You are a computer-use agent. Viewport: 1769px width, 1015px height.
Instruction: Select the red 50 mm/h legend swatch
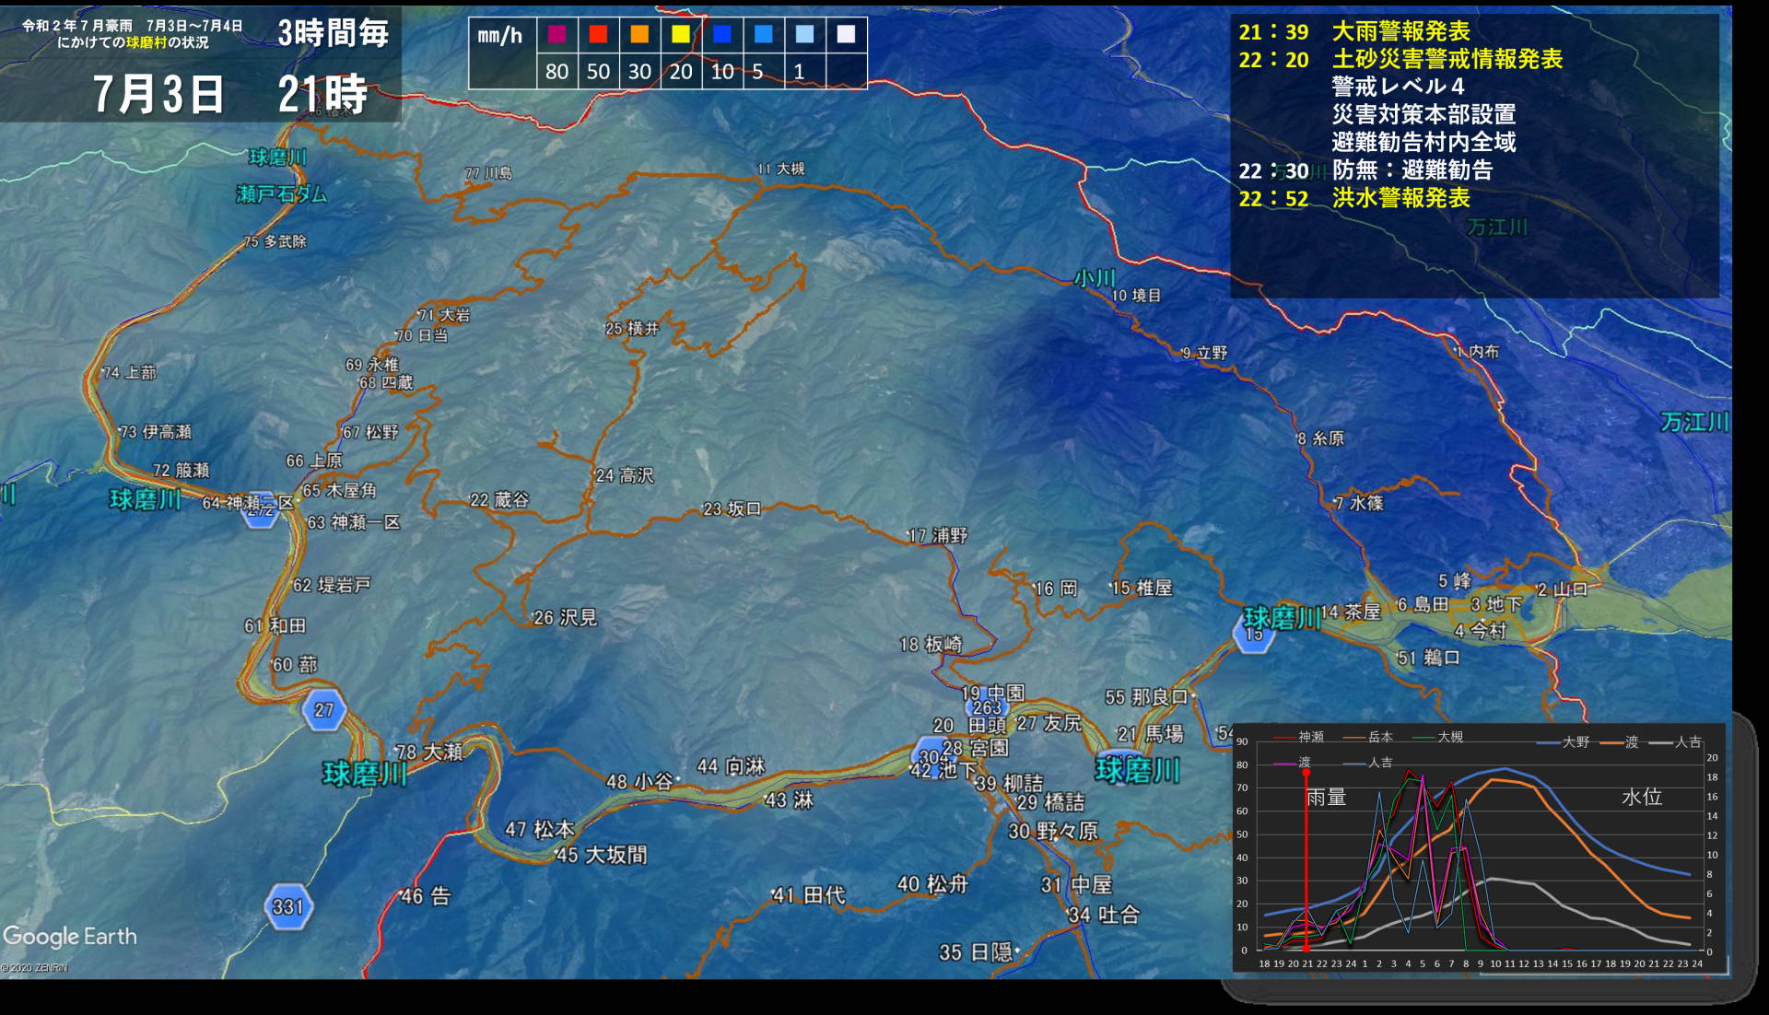[x=598, y=34]
